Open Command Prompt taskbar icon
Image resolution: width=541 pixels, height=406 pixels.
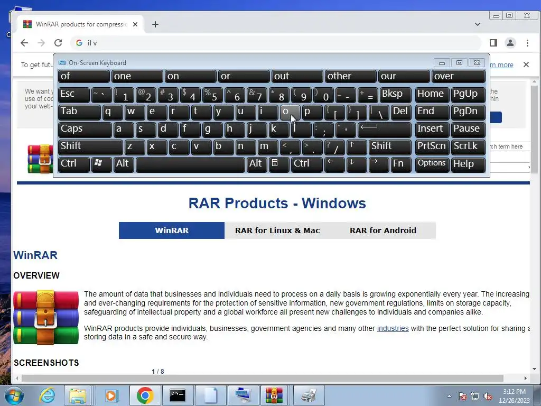[178, 395]
